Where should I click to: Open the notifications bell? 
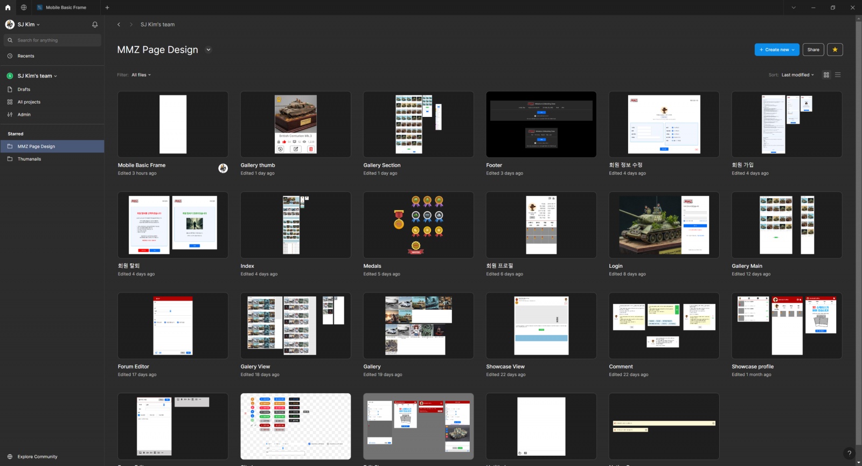coord(95,25)
